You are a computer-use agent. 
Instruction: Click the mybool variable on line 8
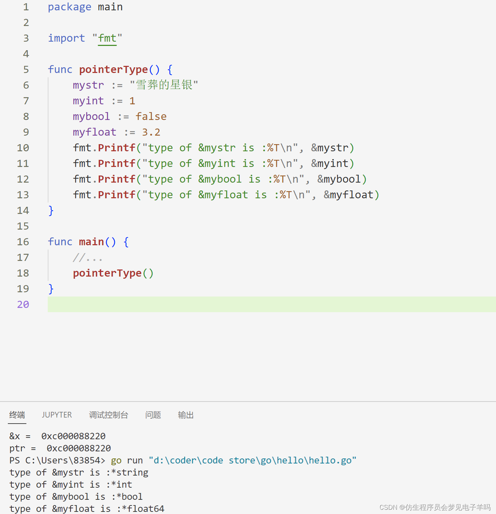91,116
